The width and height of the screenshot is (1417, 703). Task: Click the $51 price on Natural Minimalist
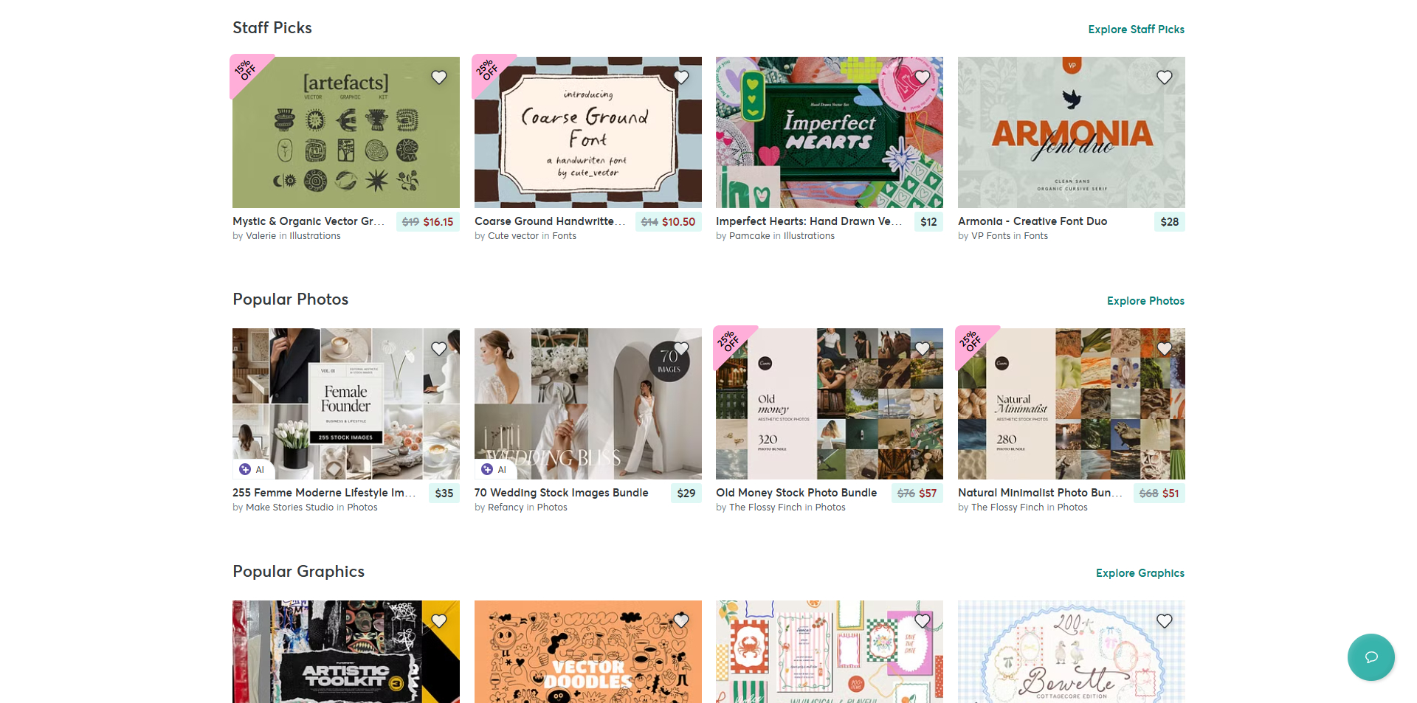click(x=1171, y=494)
